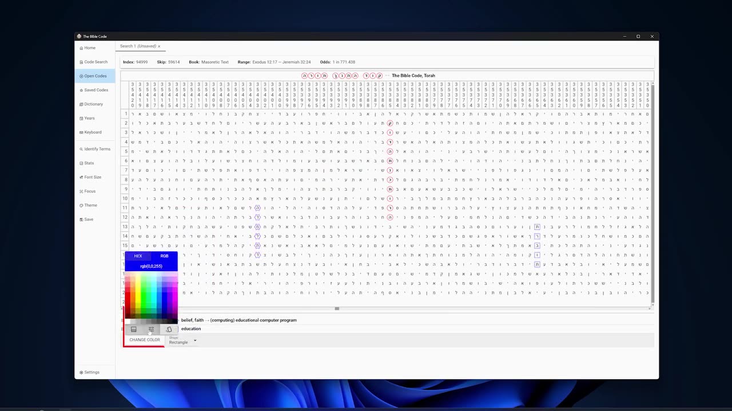Select Open Codes in the sidebar

point(95,76)
